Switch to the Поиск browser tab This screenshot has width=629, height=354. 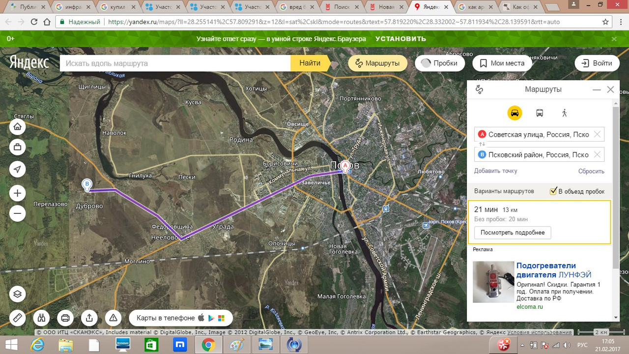coord(342,7)
